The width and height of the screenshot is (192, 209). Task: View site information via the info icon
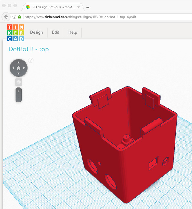coord(14,17)
